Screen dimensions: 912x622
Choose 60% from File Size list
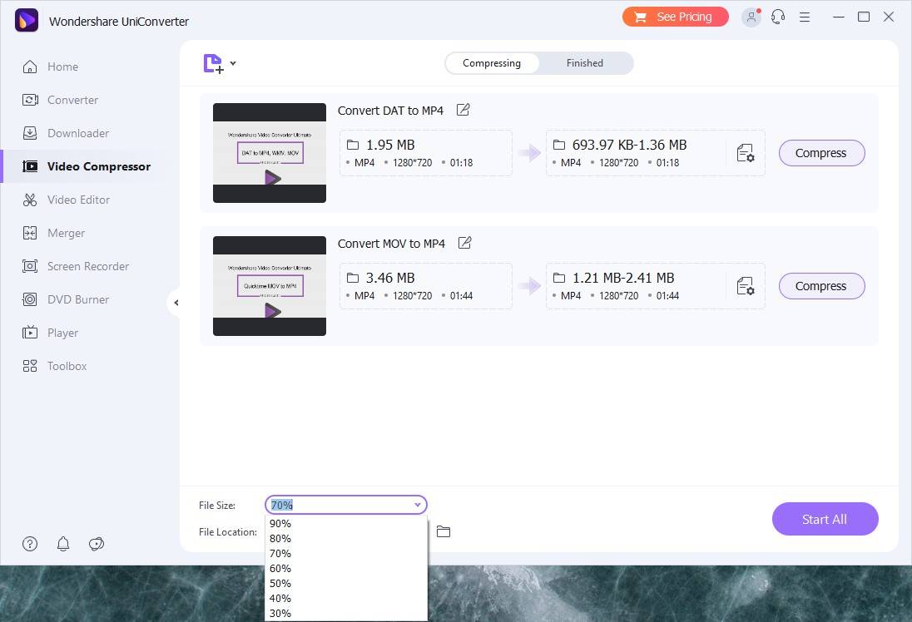345,569
